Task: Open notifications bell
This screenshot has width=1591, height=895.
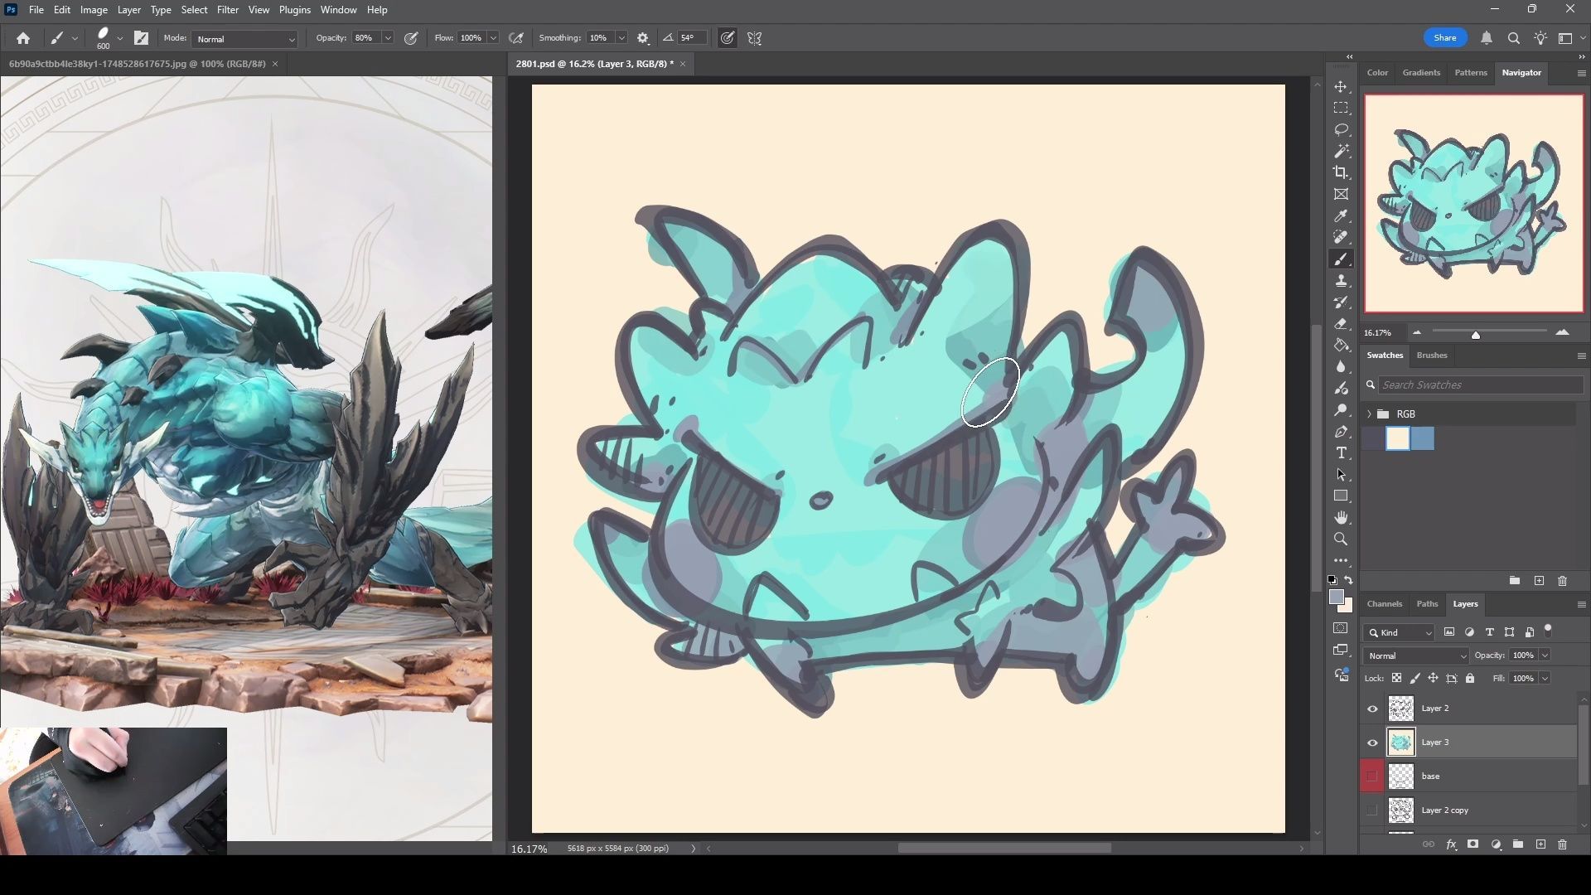Action: click(x=1487, y=38)
